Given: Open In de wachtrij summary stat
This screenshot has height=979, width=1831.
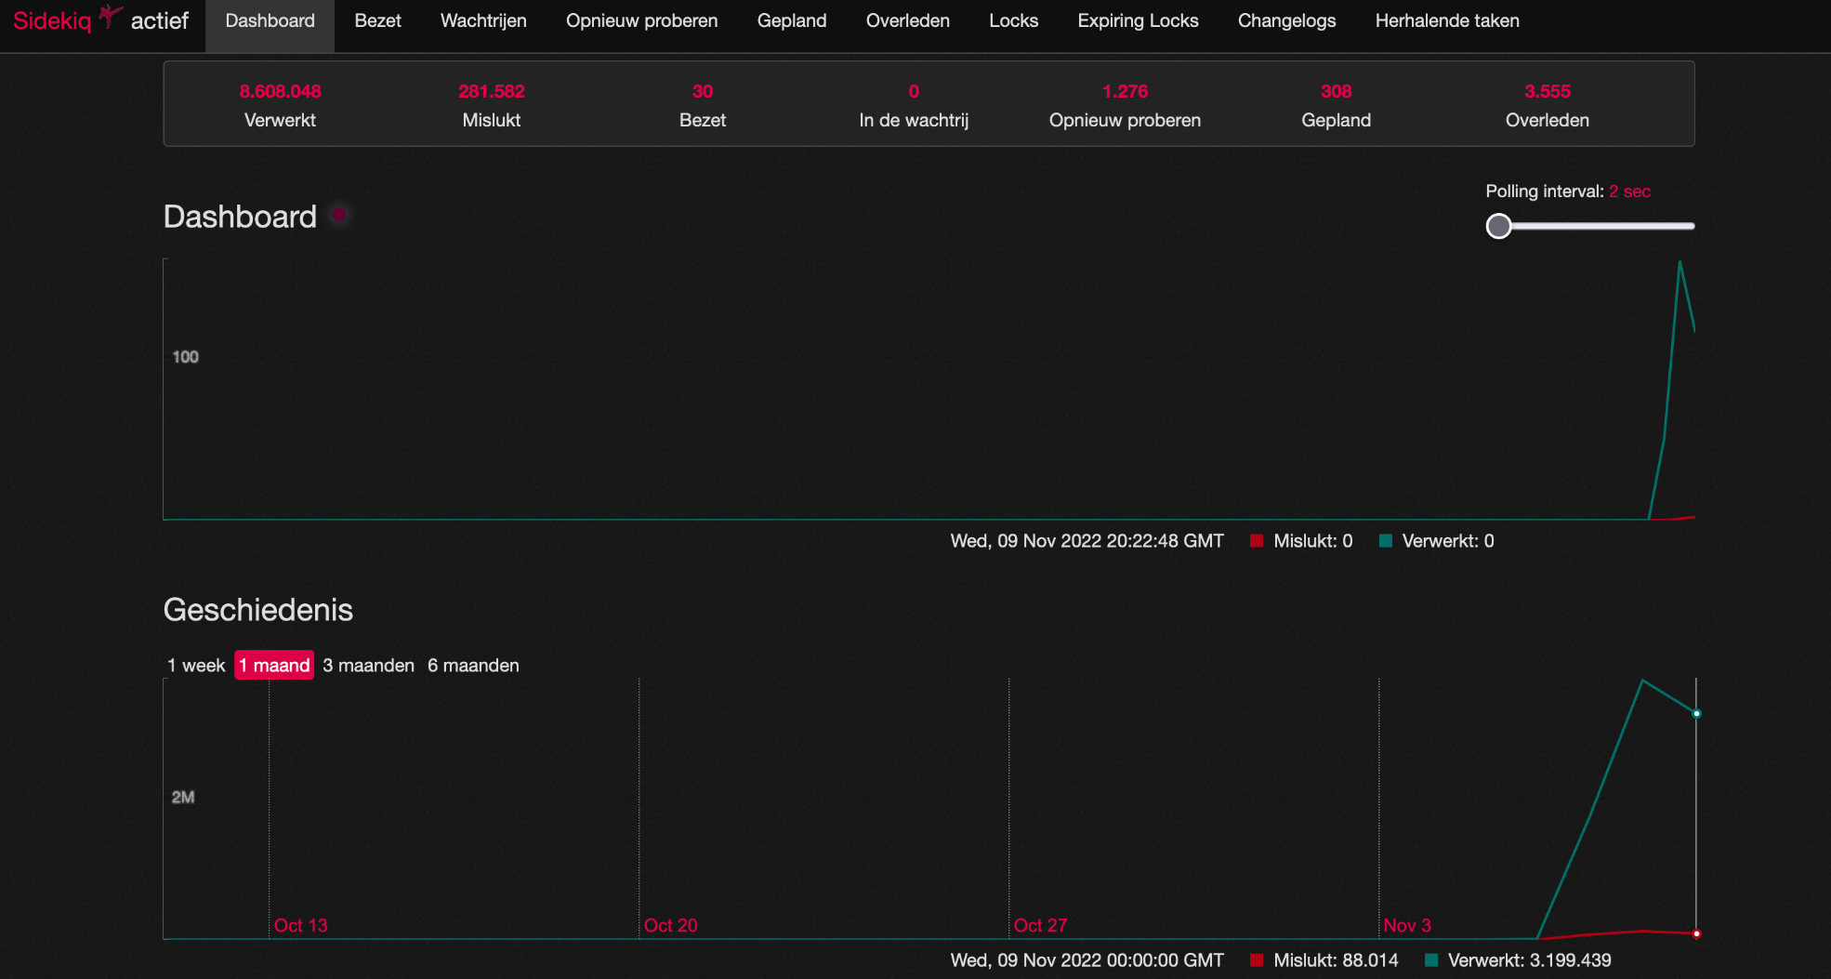Looking at the screenshot, I should (914, 105).
